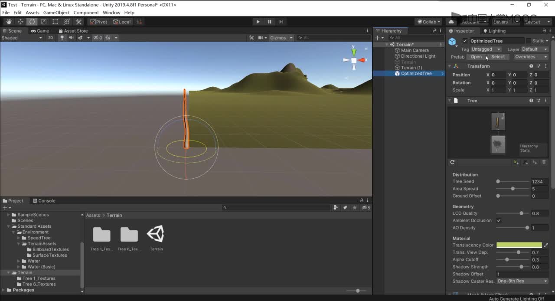Select Main Camera in Hierarchy

pyautogui.click(x=415, y=50)
